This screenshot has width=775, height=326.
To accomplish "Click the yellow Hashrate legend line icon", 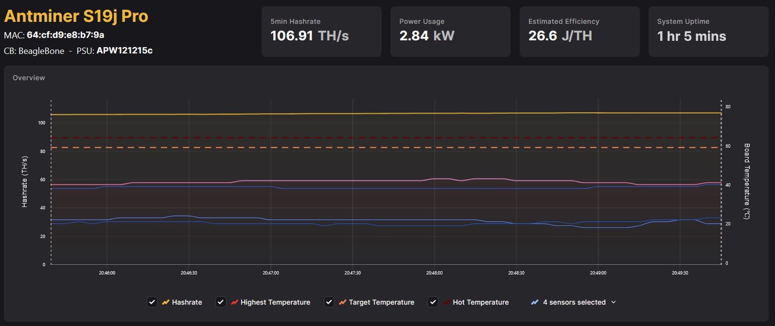I will point(166,302).
